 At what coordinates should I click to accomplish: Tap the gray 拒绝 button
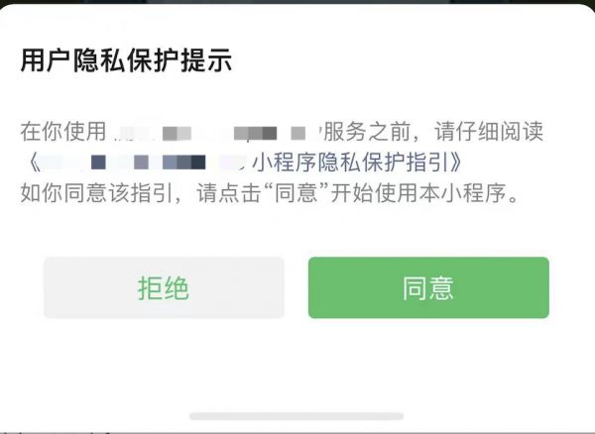tap(164, 287)
